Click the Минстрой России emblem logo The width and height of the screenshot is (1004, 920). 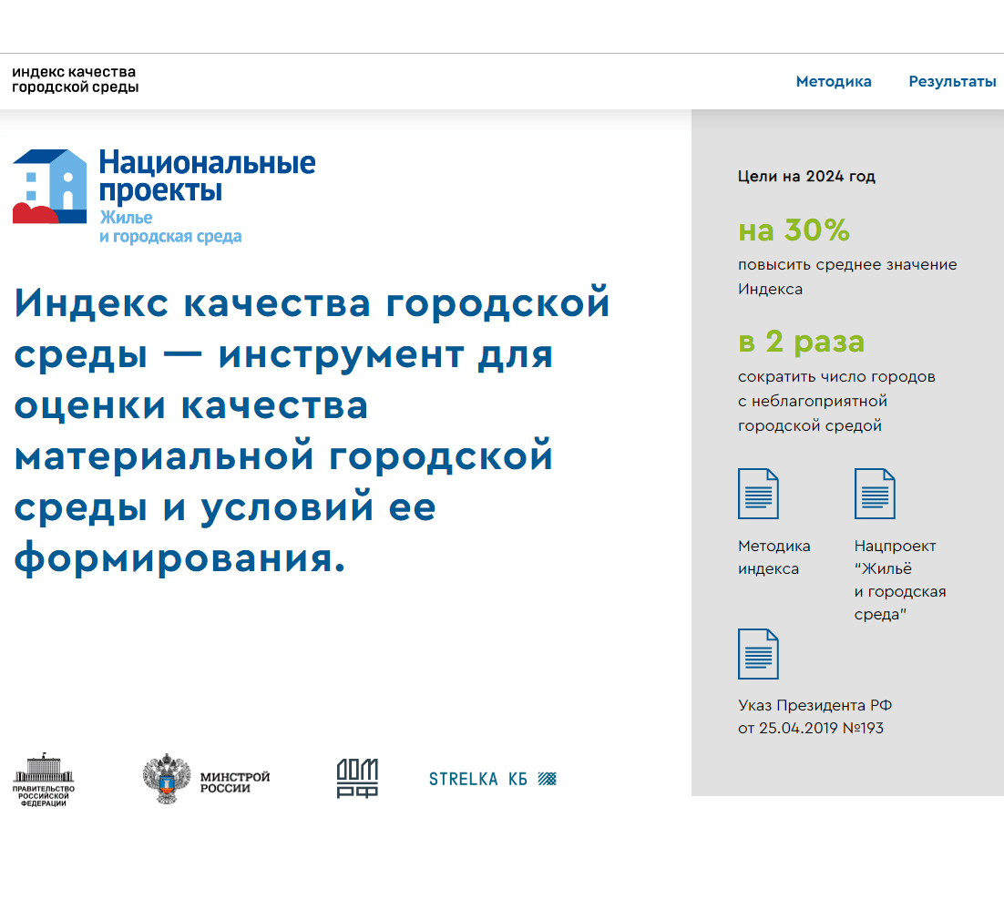[x=207, y=779]
